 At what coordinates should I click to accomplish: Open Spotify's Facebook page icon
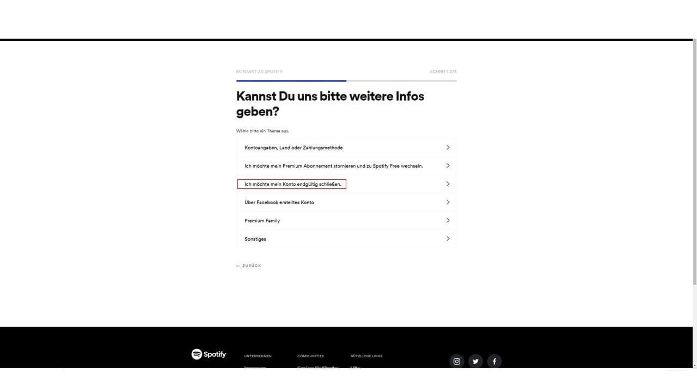(x=494, y=361)
